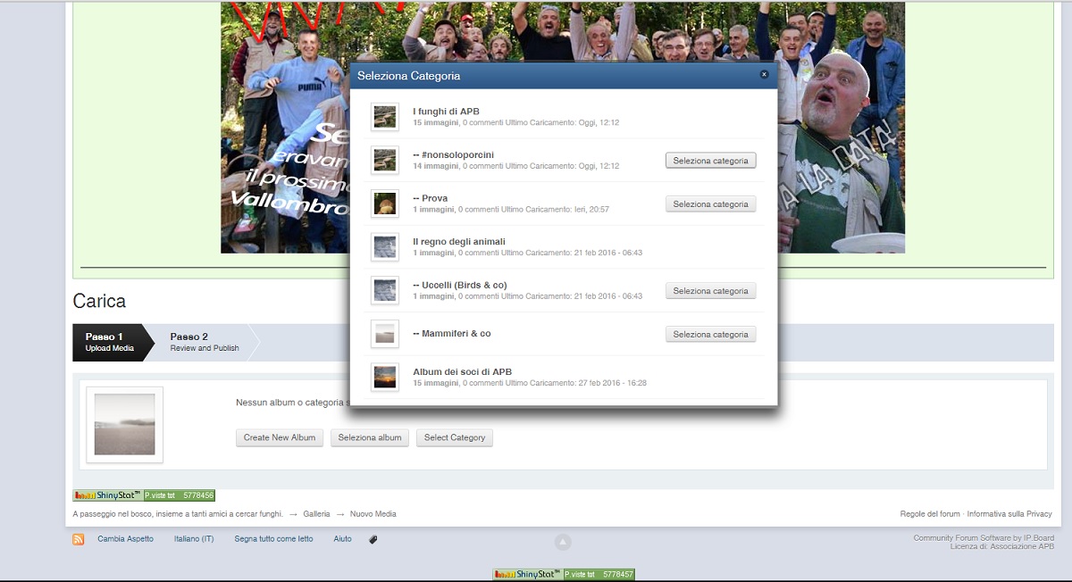Screen dimensions: 1072x582
Task: Switch to Passo 1 Upload Media step
Action: [109, 342]
